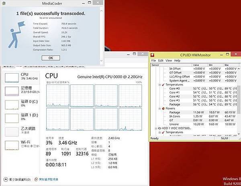Image resolution: width=241 pixels, height=186 pixels.
Task: Select 磁碟 0 (C:) in the sidebar
Action: click(x=21, y=104)
